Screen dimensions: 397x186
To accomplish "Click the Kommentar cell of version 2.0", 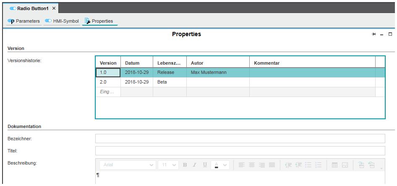I will pyautogui.click(x=312, y=82).
